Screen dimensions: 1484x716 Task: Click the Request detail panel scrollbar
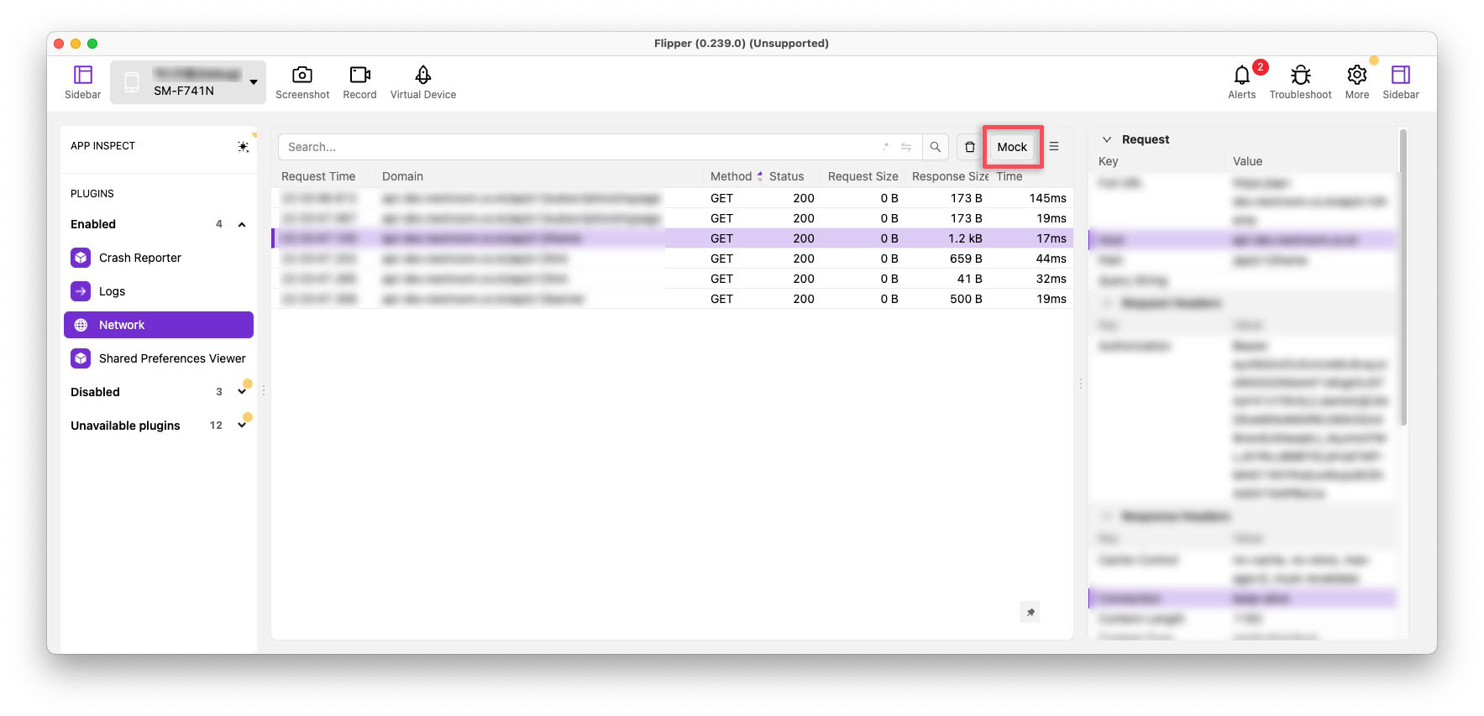(1403, 277)
